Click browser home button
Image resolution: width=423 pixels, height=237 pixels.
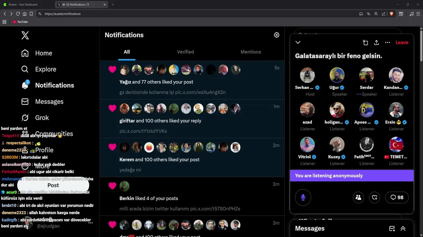point(24,14)
